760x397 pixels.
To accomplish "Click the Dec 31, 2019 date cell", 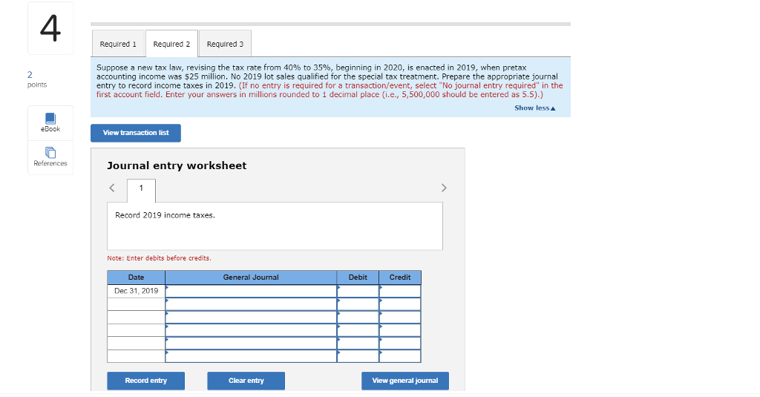I will pyautogui.click(x=137, y=292).
